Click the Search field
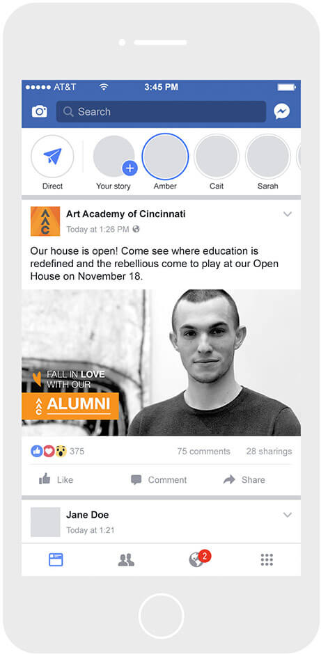Viewport: 321px width, 654px height. pos(161,112)
